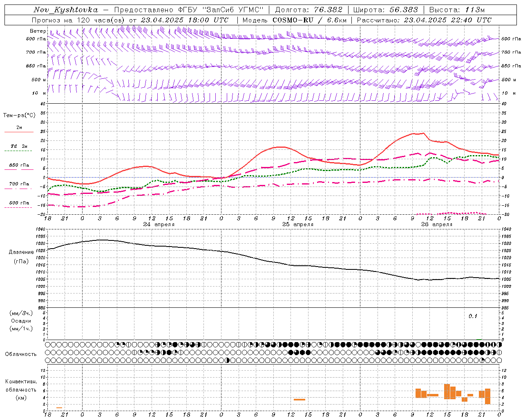The height and width of the screenshot is (418, 523).
Task: Click the elevation label "Высота: 113м"
Action: 457,10
